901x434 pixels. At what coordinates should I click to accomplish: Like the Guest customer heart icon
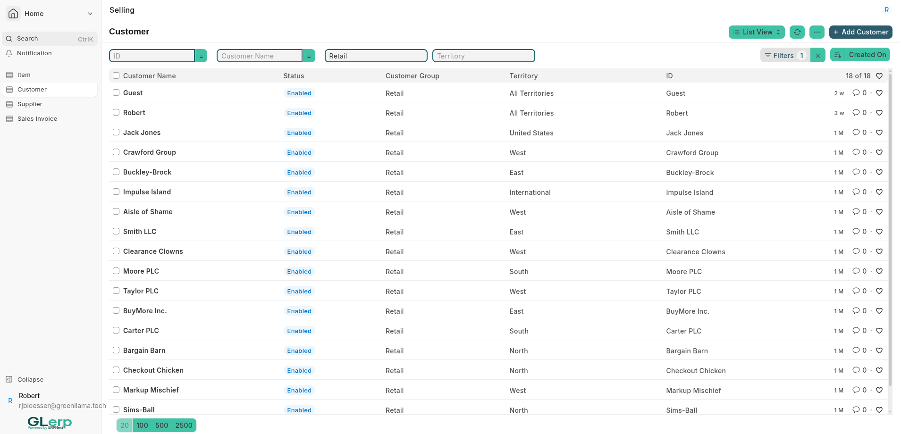pos(879,93)
